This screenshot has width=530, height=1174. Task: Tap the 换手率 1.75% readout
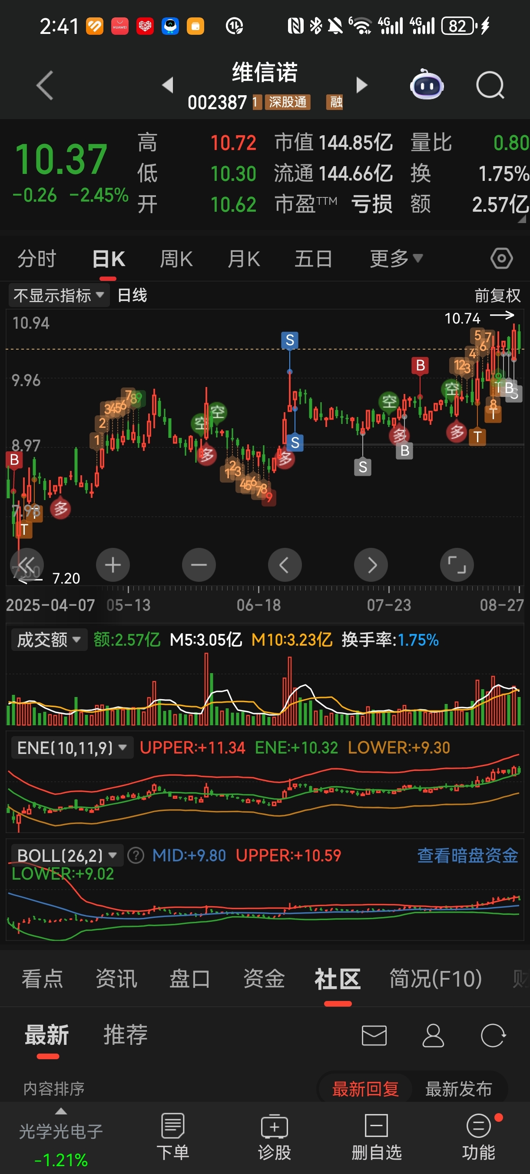390,640
